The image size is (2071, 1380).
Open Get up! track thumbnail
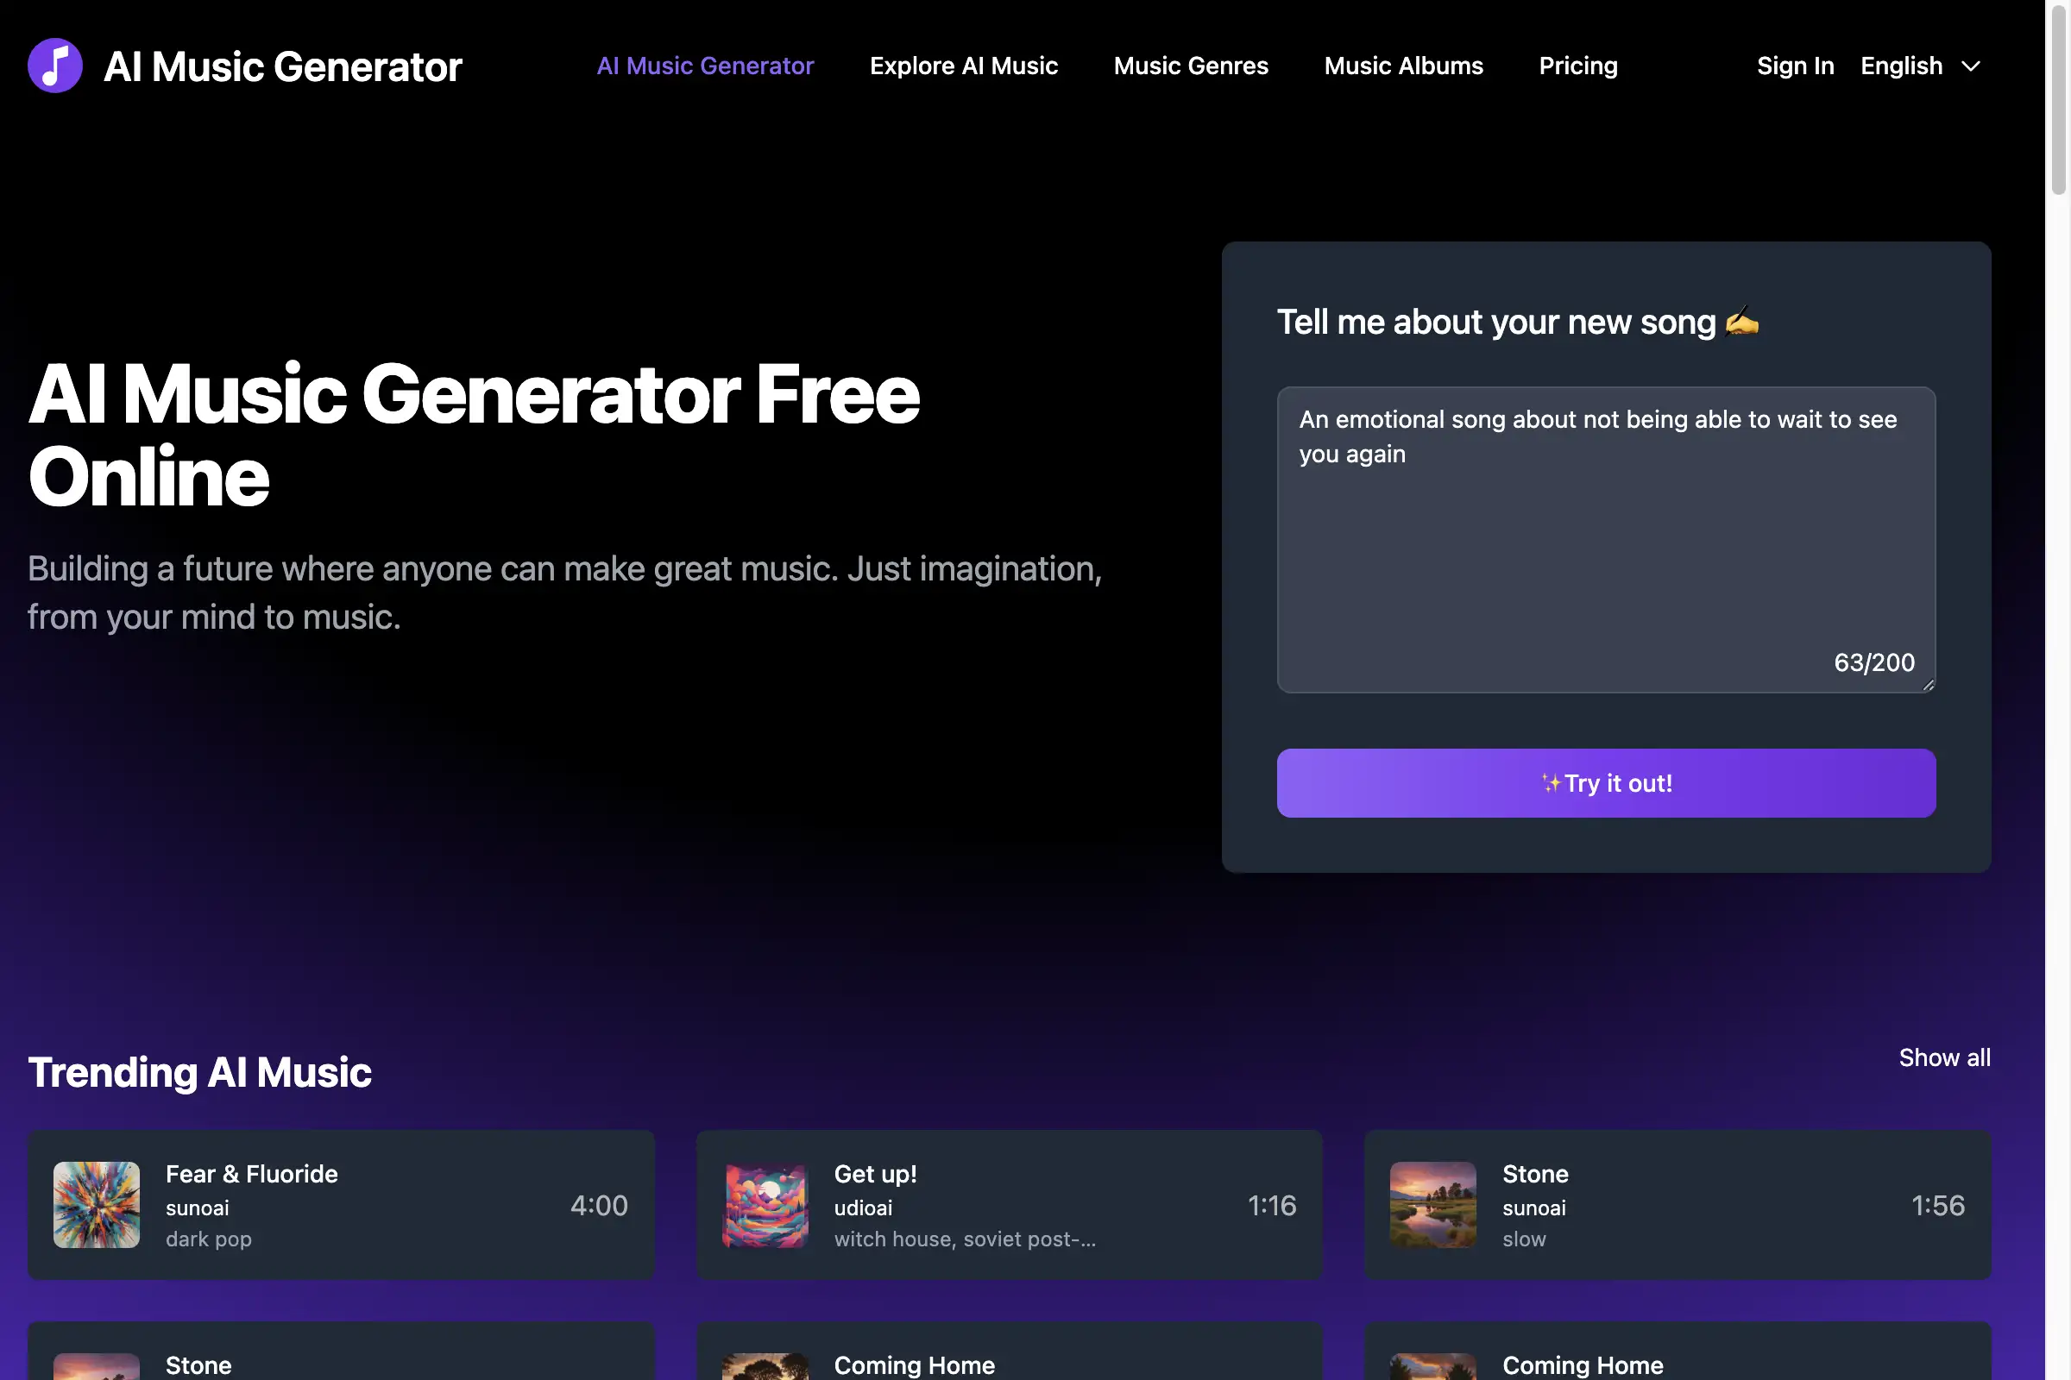click(766, 1204)
